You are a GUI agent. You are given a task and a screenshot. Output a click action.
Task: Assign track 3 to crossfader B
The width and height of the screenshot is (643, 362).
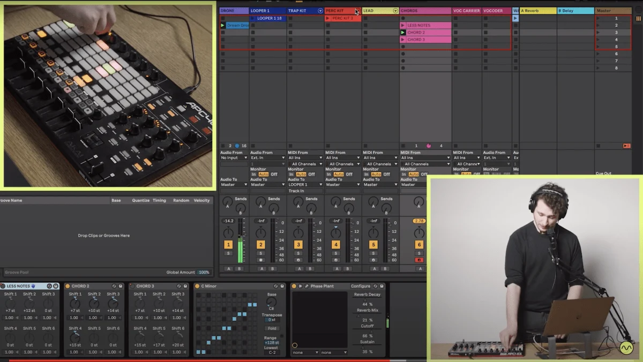309,268
